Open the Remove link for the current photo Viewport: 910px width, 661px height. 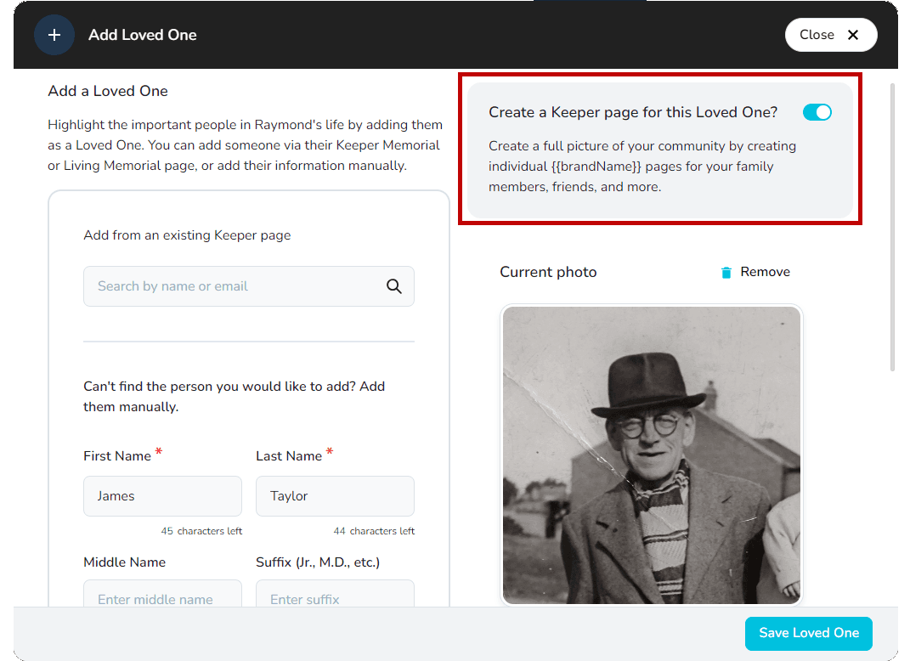764,272
